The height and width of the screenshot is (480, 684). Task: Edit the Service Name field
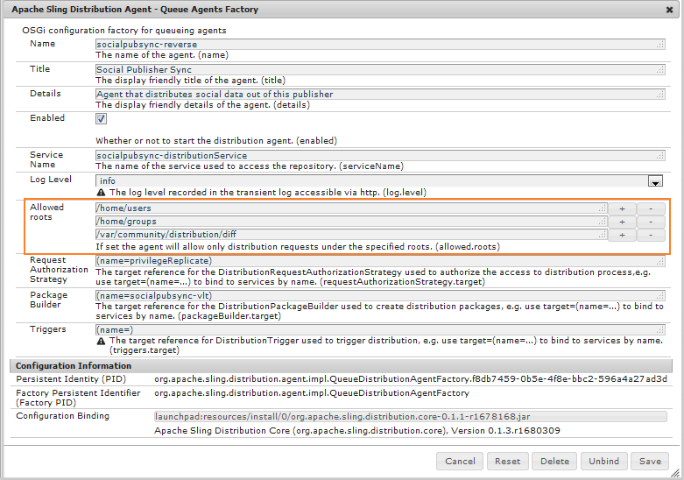pyautogui.click(x=380, y=155)
